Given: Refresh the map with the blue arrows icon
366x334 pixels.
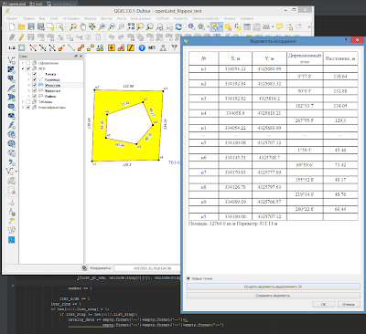Looking at the screenshot, I should (x=178, y=26).
